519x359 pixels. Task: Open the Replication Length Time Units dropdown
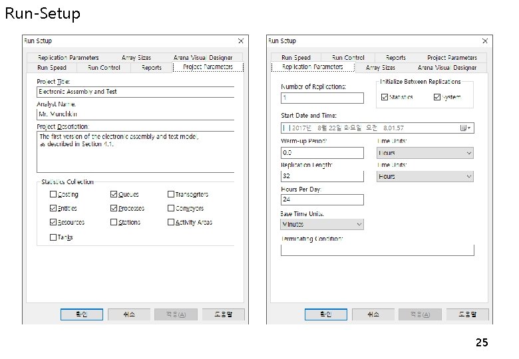(x=425, y=177)
